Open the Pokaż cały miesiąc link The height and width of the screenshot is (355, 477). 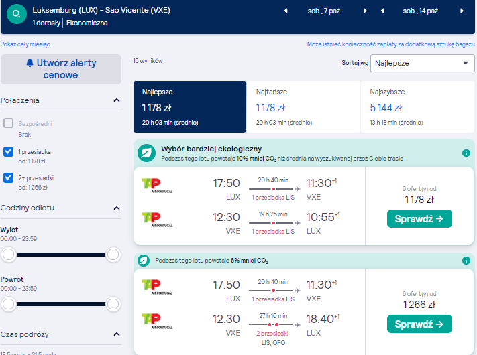[25, 44]
